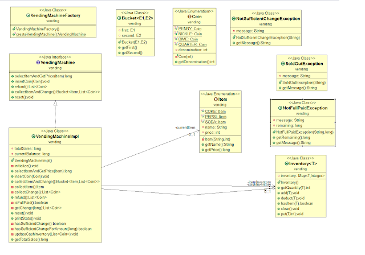Screen dimensions: 365x255
Task: Click the NICKLE: Coin enum constant
Action: point(190,34)
